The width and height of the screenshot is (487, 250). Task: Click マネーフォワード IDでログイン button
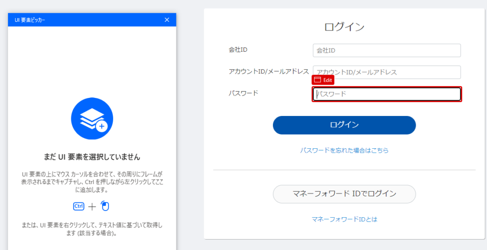pos(344,194)
